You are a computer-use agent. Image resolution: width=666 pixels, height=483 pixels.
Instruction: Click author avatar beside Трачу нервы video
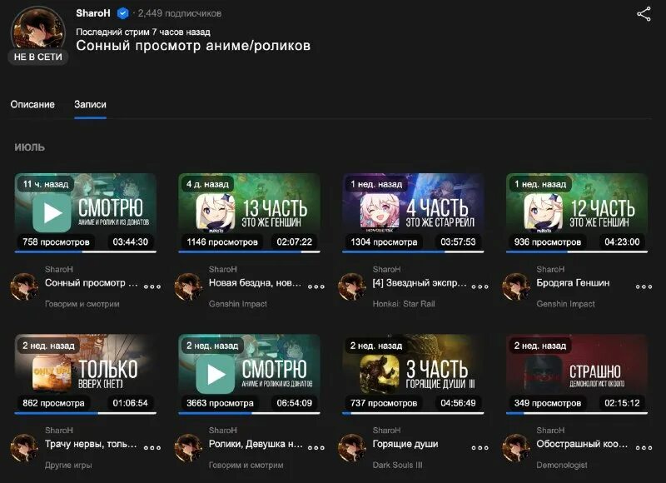24,448
